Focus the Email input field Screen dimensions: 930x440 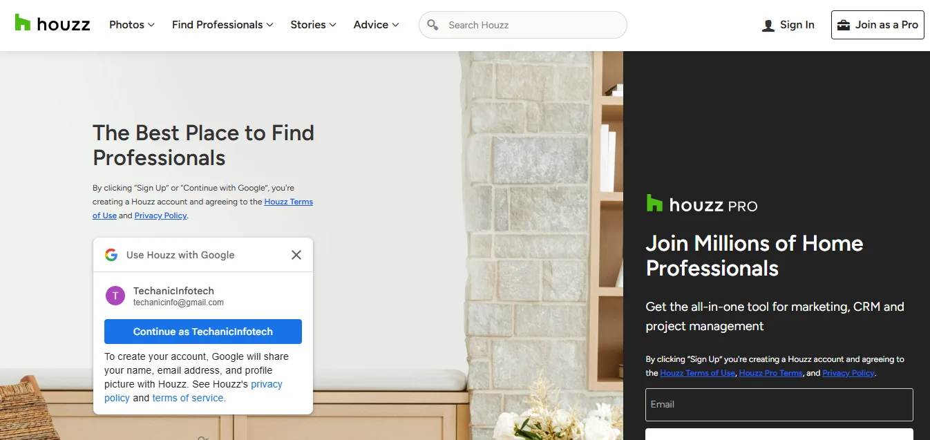click(779, 405)
